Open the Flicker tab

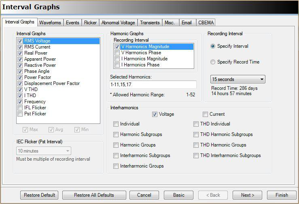click(90, 23)
